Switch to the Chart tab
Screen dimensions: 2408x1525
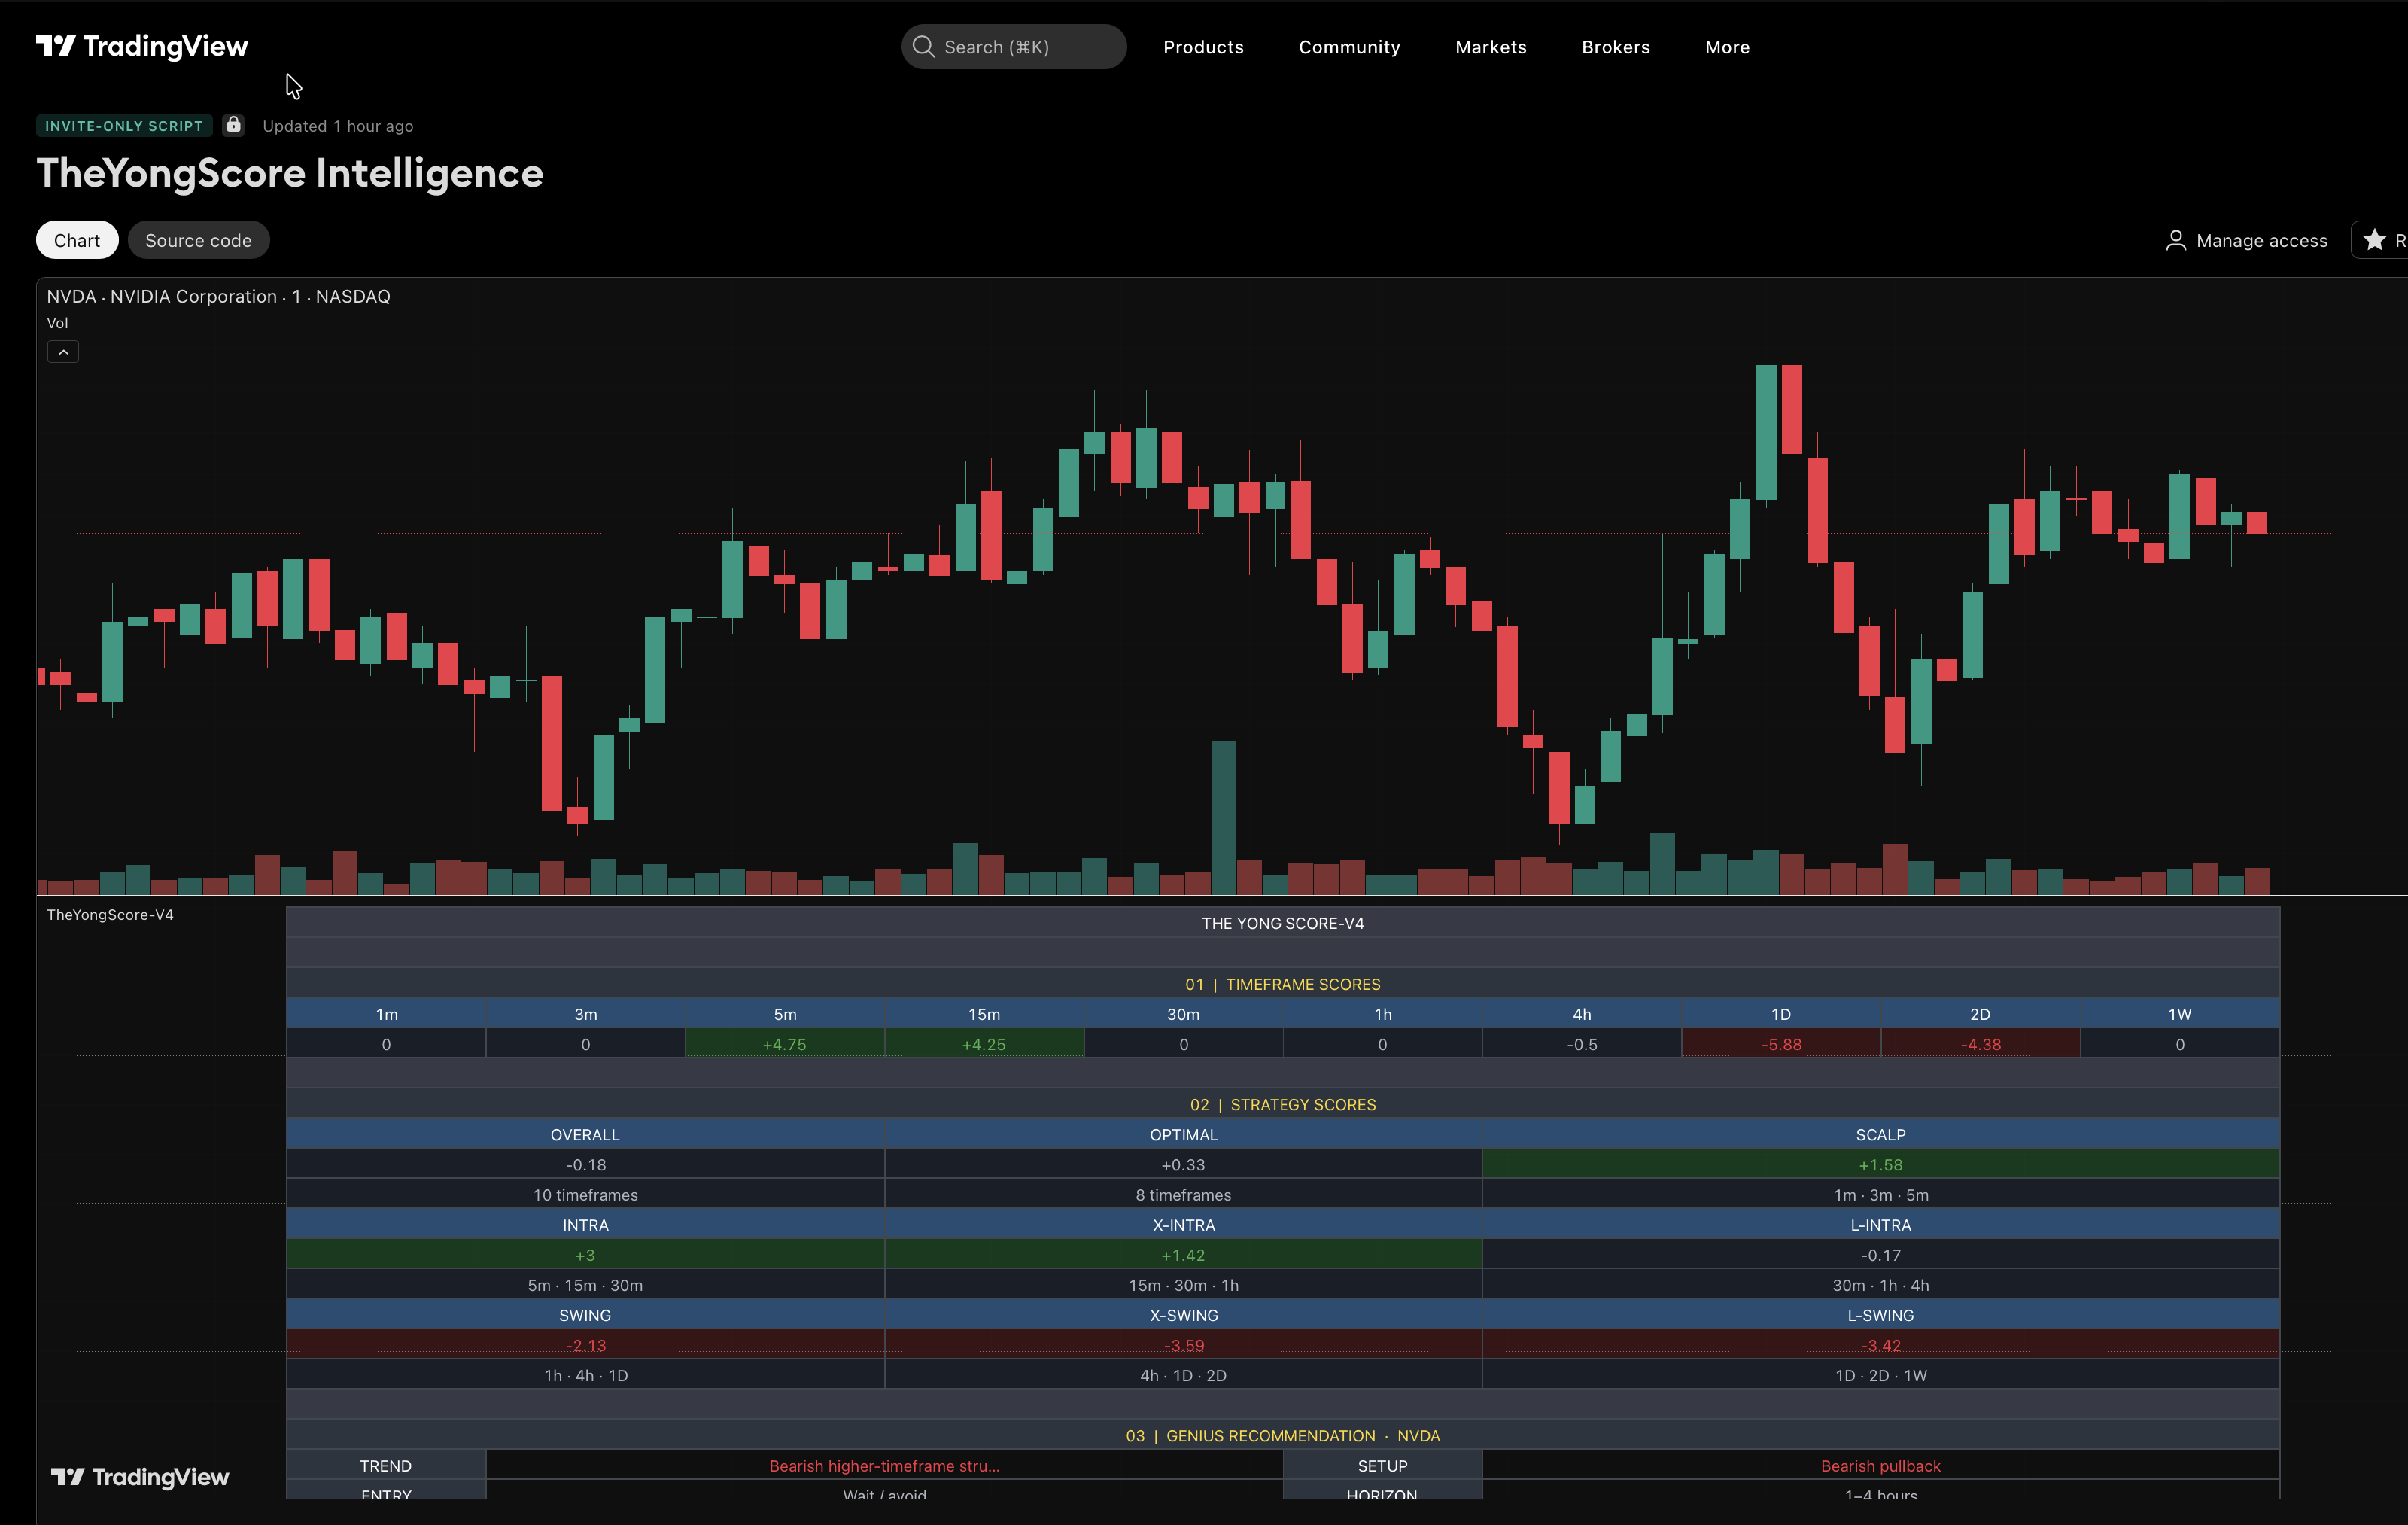(77, 240)
